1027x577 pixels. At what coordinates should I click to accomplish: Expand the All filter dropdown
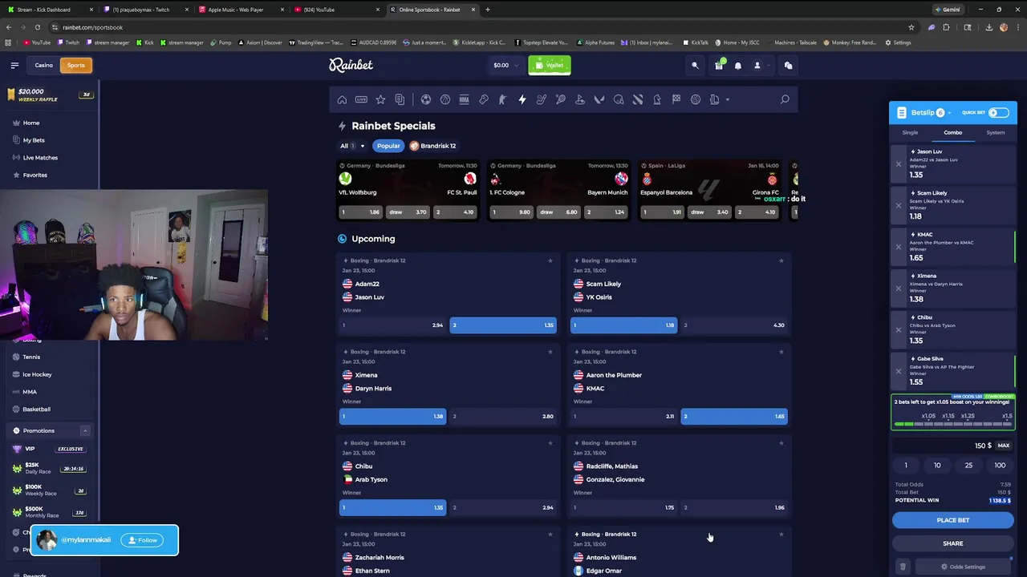(x=351, y=146)
